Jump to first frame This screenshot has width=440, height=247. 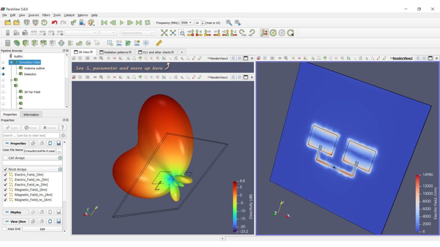[x=104, y=23]
